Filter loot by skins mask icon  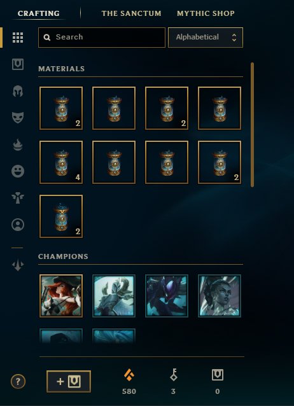click(18, 118)
